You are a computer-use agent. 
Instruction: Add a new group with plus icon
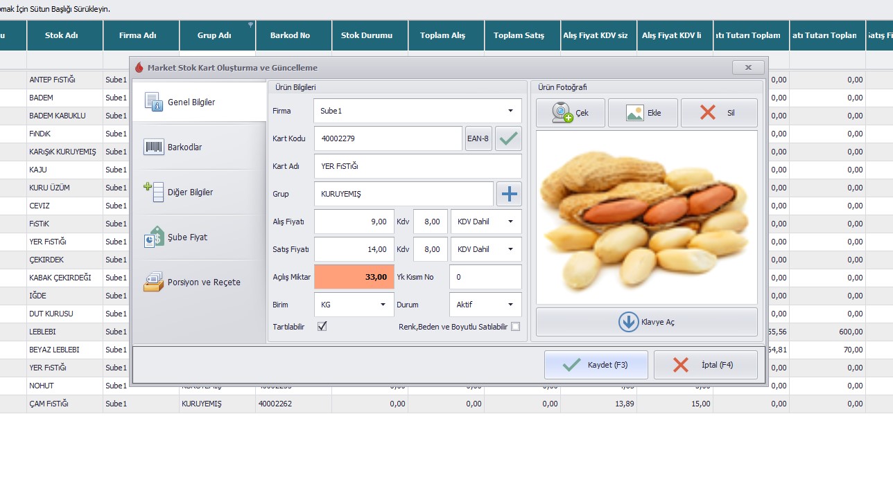509,194
